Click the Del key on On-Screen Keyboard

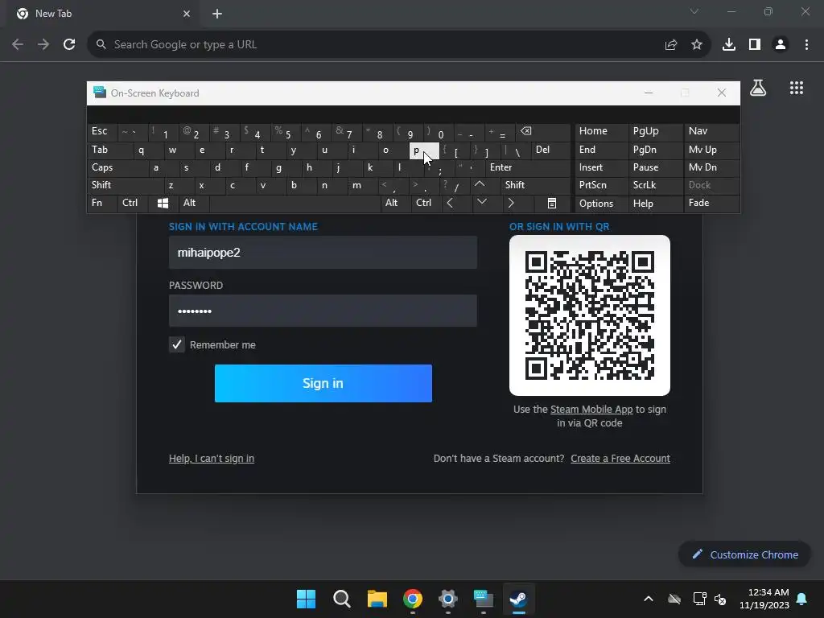pos(550,150)
